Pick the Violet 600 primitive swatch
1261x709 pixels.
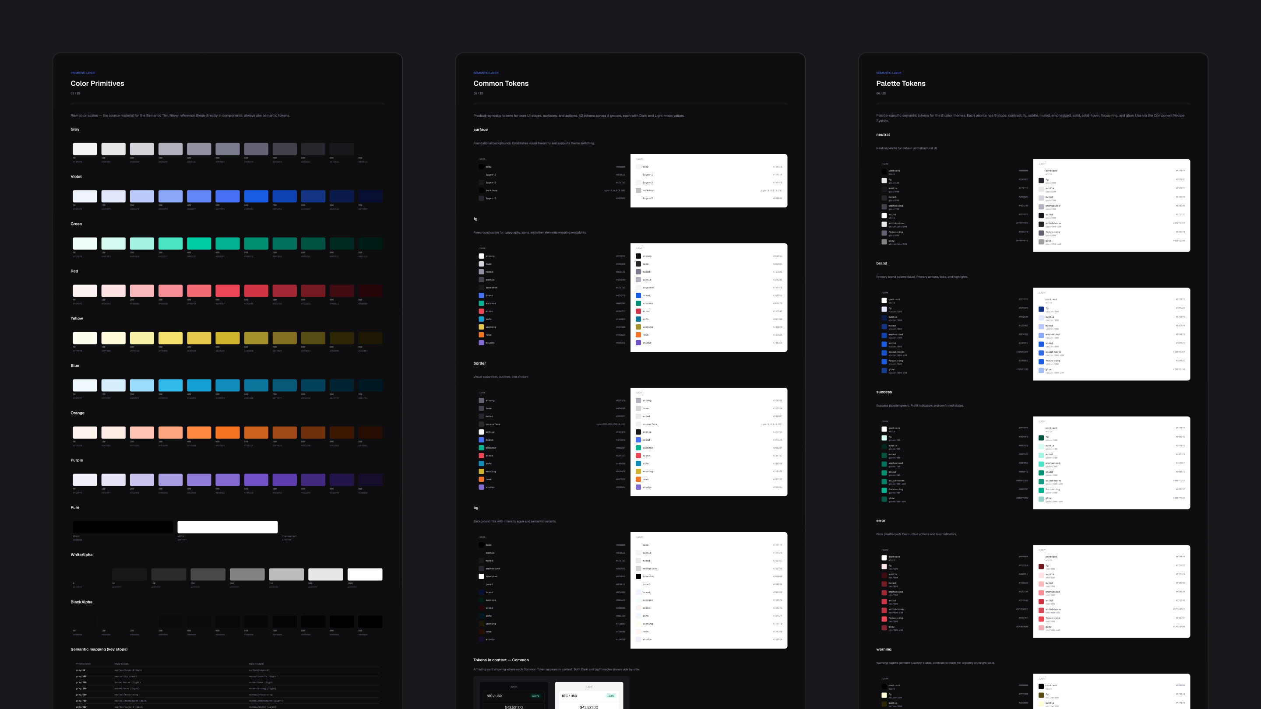(256, 196)
